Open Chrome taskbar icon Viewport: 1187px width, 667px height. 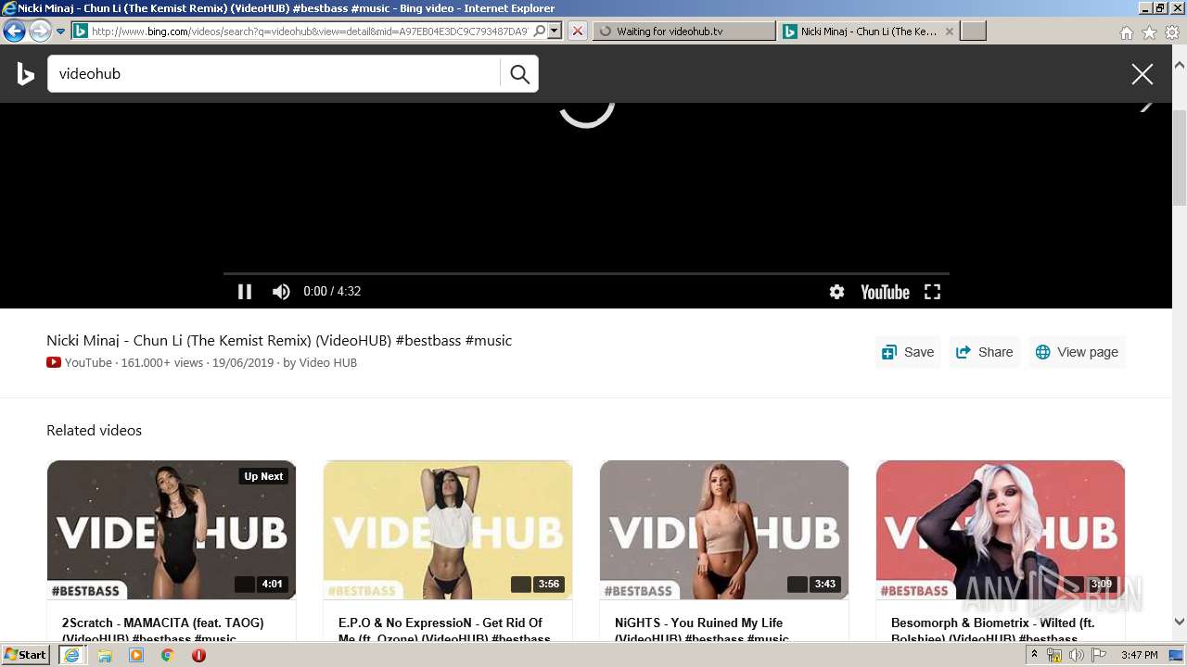pos(168,655)
